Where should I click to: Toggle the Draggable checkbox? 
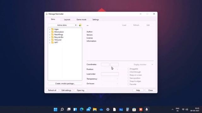point(128,69)
